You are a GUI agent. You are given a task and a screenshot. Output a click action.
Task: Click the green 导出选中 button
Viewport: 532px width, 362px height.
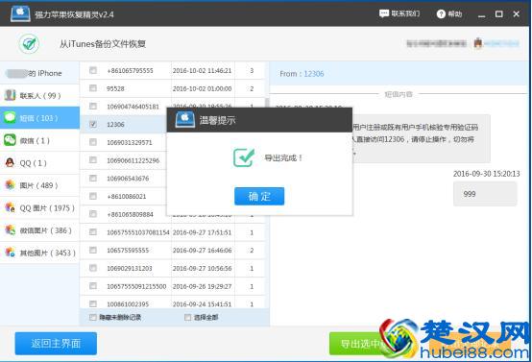click(x=359, y=344)
